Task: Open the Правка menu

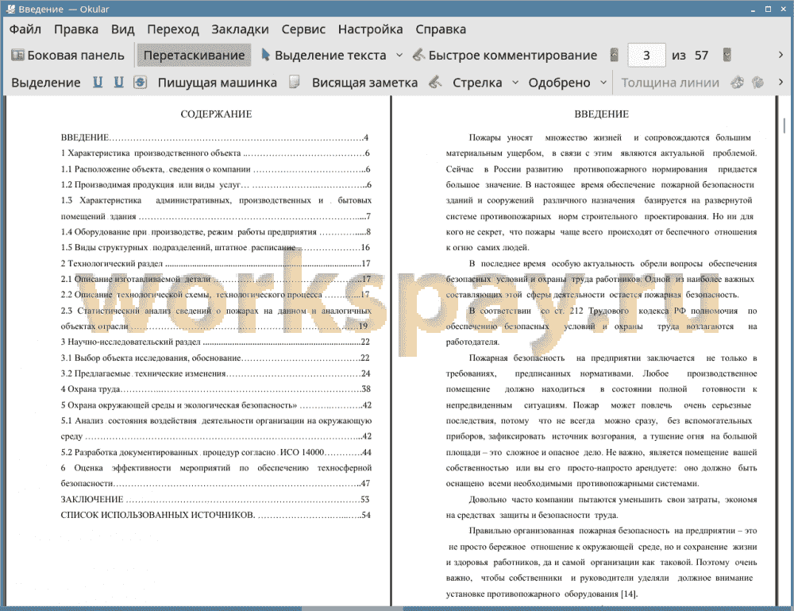Action: [x=76, y=29]
